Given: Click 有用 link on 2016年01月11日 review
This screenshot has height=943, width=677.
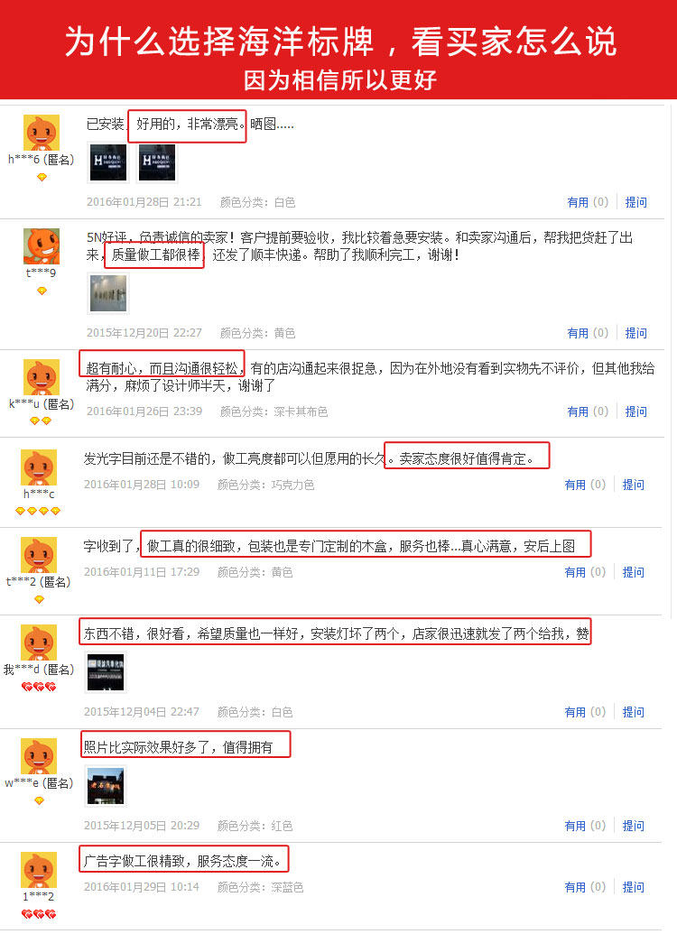Looking at the screenshot, I should click(x=575, y=572).
